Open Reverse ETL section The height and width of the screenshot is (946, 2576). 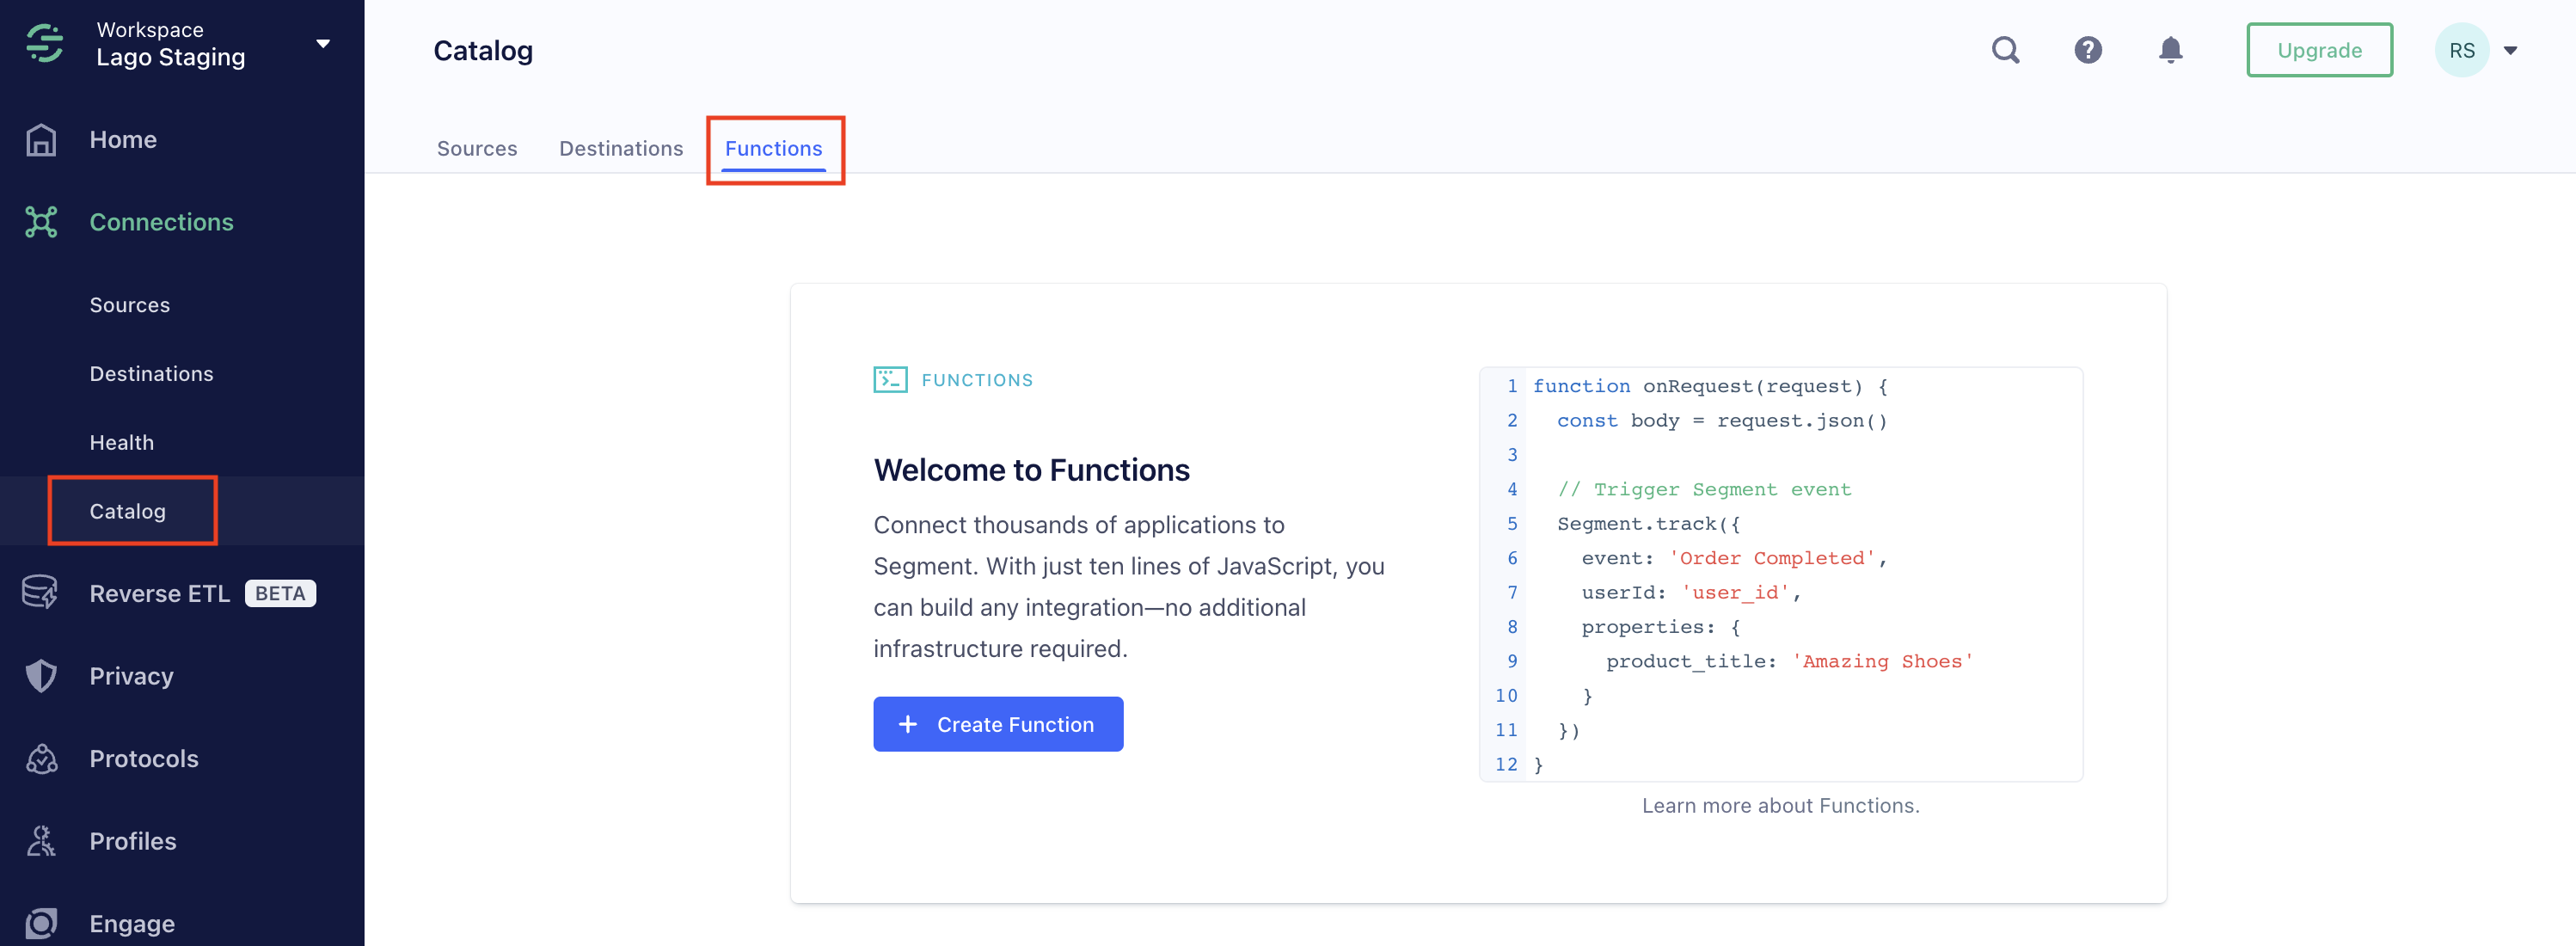coord(160,593)
